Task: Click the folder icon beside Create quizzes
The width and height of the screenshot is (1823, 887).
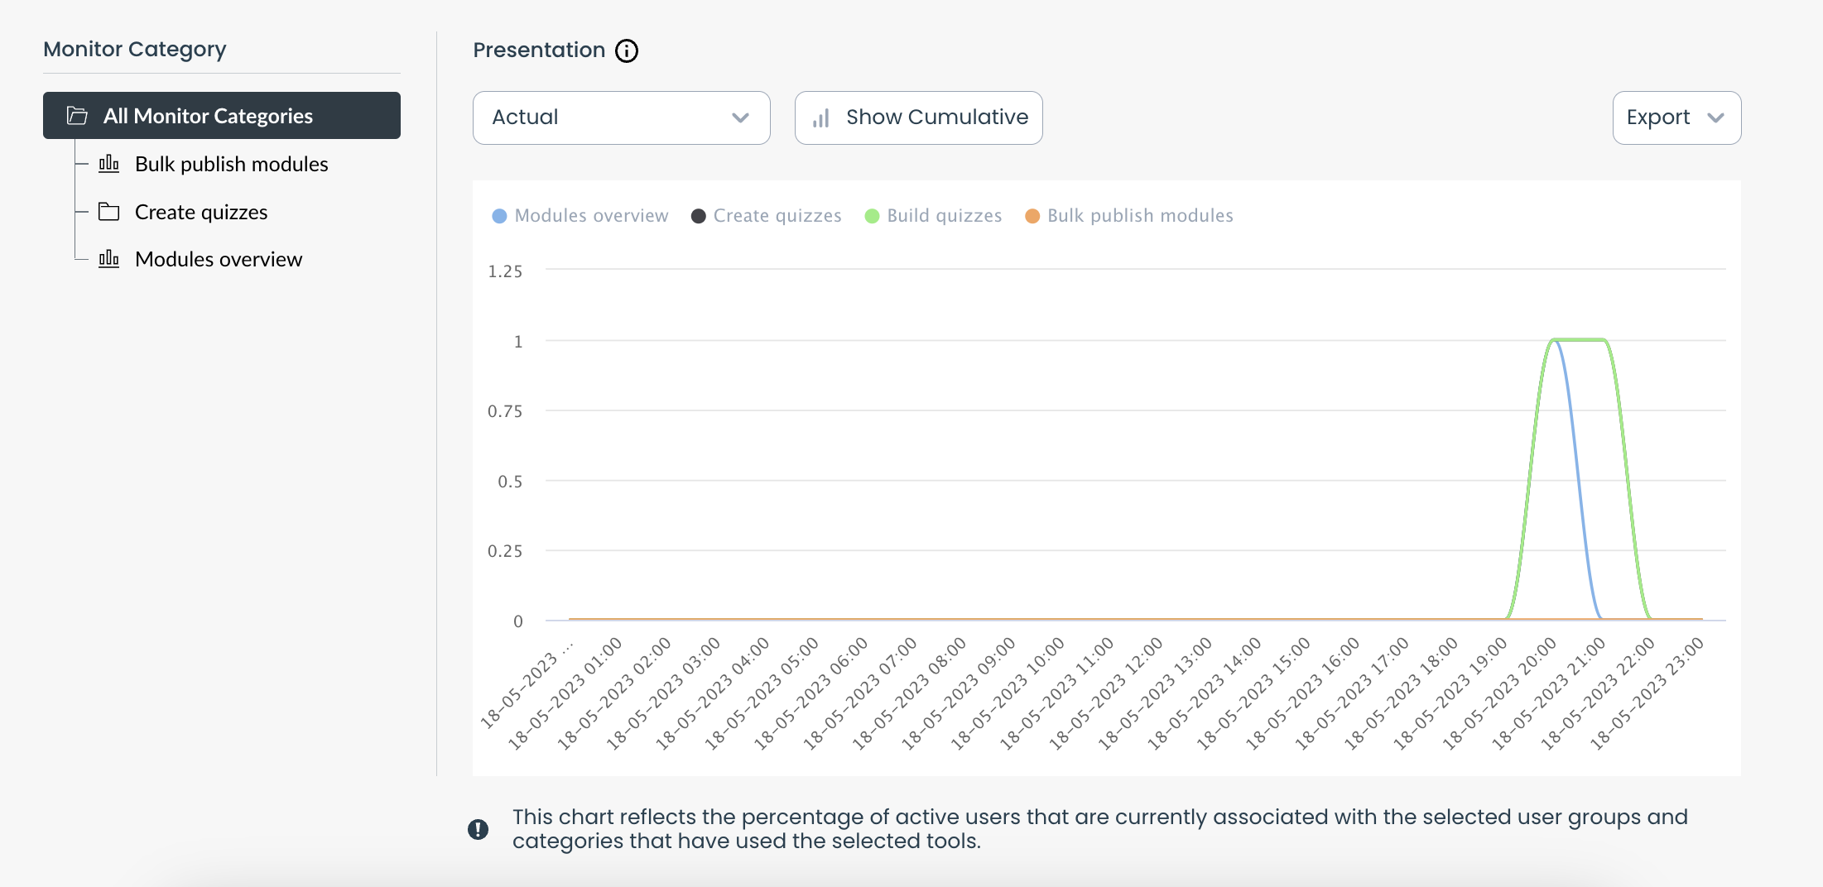Action: [108, 211]
